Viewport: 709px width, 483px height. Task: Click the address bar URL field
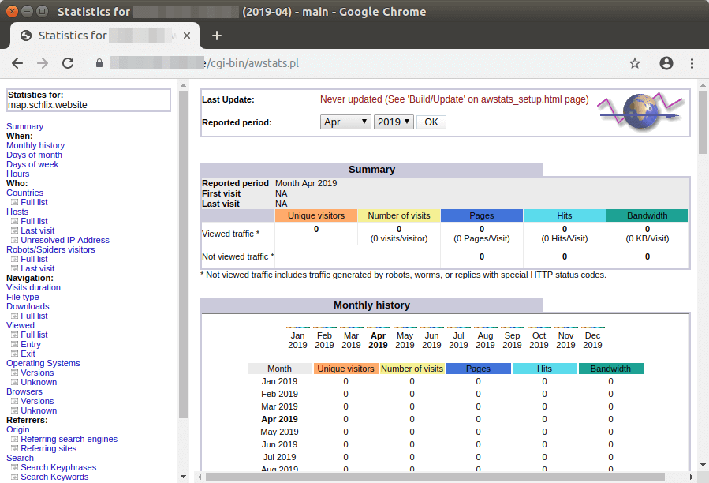tap(355, 63)
